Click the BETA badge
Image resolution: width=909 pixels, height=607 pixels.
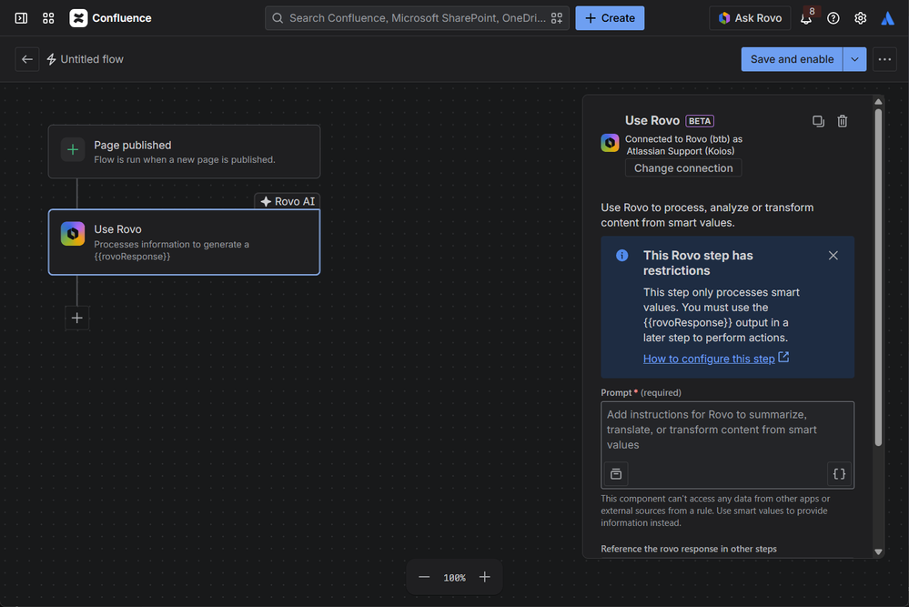[x=700, y=121]
